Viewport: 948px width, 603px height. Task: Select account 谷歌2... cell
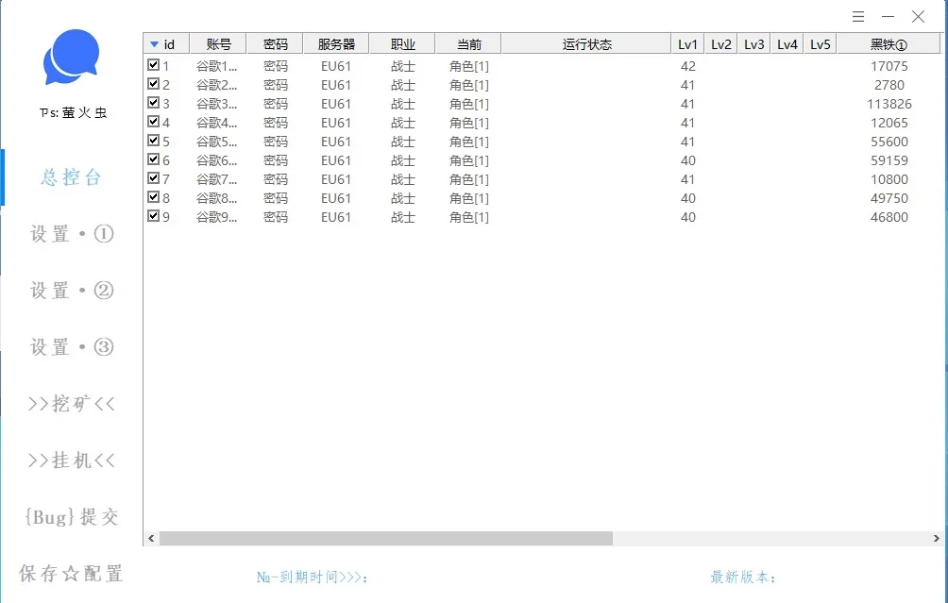click(x=216, y=85)
